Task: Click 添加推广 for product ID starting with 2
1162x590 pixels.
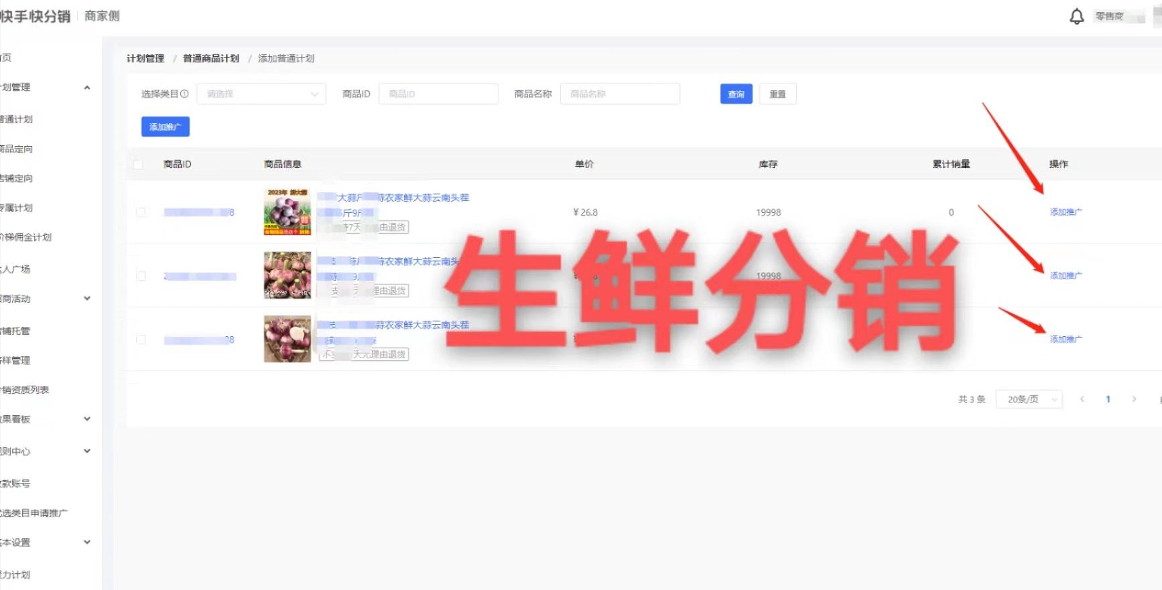Action: click(1066, 276)
